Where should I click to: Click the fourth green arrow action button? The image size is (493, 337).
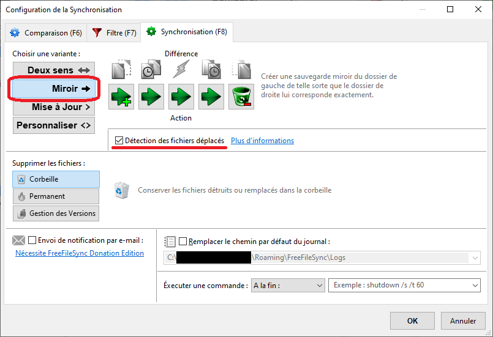(211, 97)
